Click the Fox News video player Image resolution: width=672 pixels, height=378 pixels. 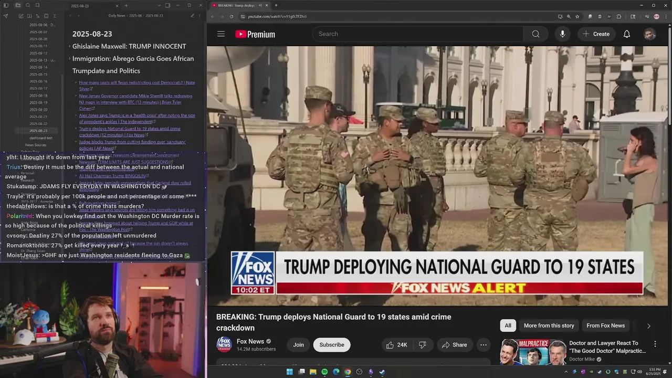438,176
